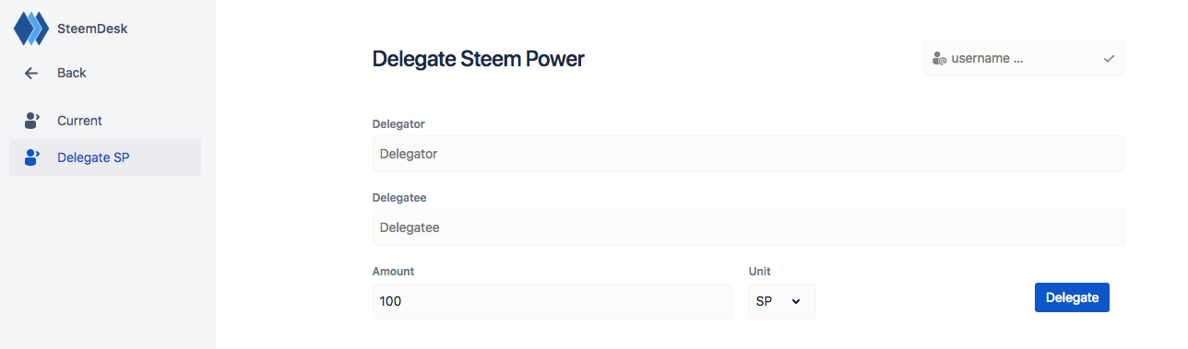
Task: Focus the Delegatee input field
Action: (748, 227)
